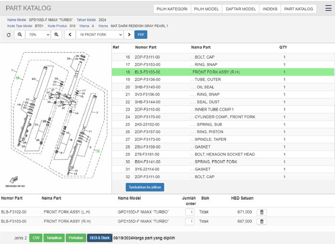Open the hamburger menu
Viewport: 335px width, 244px height.
[x=328, y=9]
